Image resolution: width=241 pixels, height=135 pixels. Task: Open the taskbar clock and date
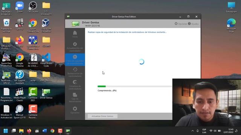tap(229, 131)
